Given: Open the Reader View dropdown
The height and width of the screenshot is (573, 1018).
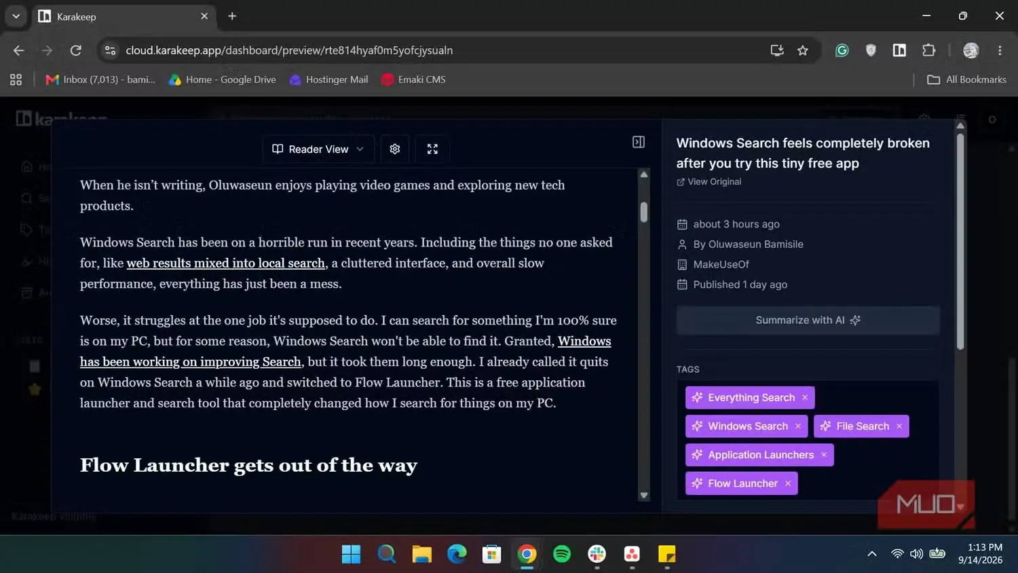Looking at the screenshot, I should click(x=318, y=149).
